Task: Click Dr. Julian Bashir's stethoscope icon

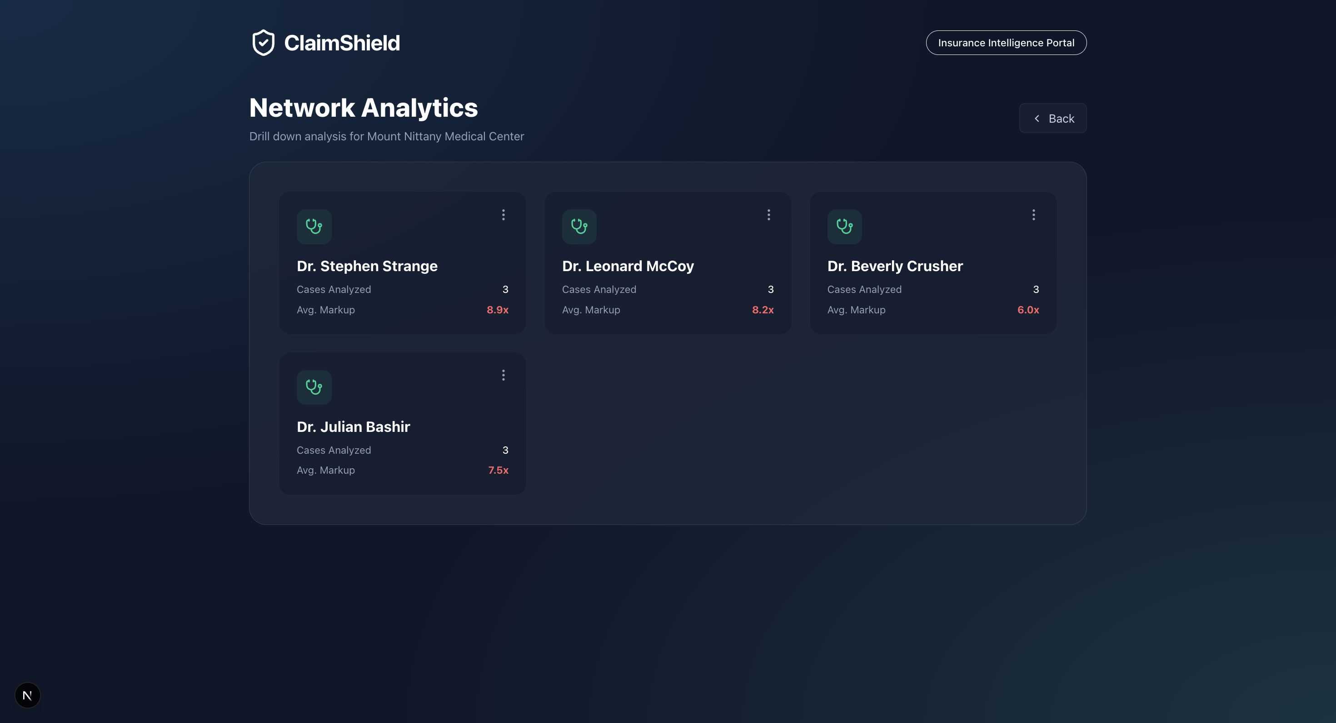Action: pos(314,387)
